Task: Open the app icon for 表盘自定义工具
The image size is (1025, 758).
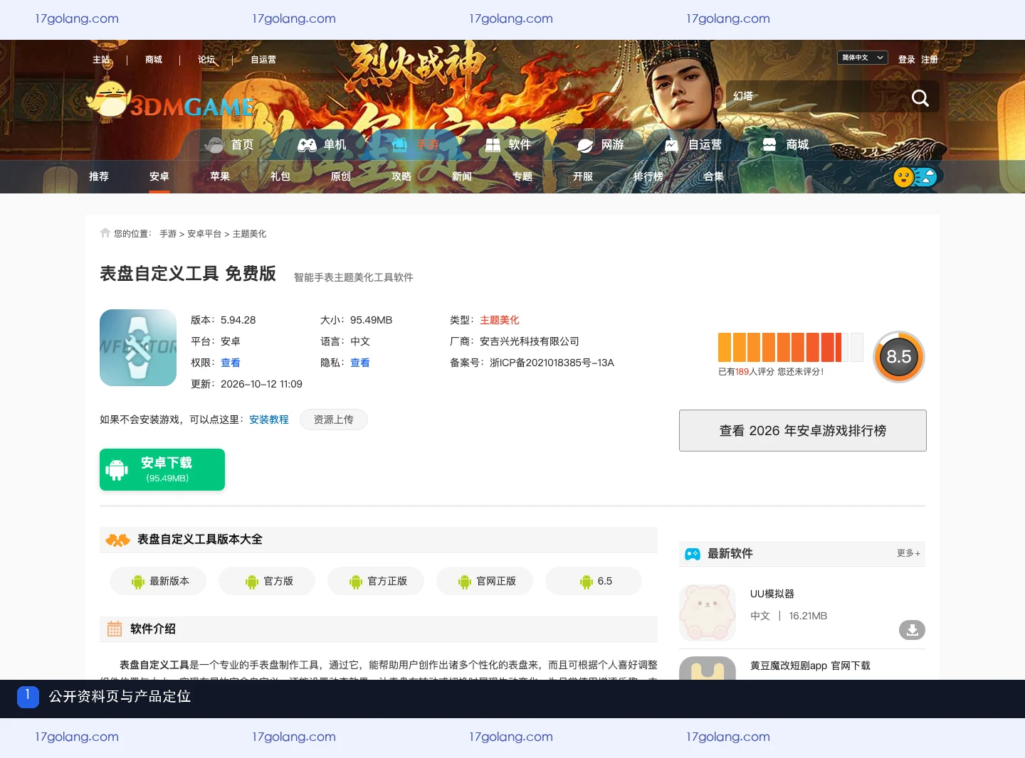Action: click(x=138, y=348)
